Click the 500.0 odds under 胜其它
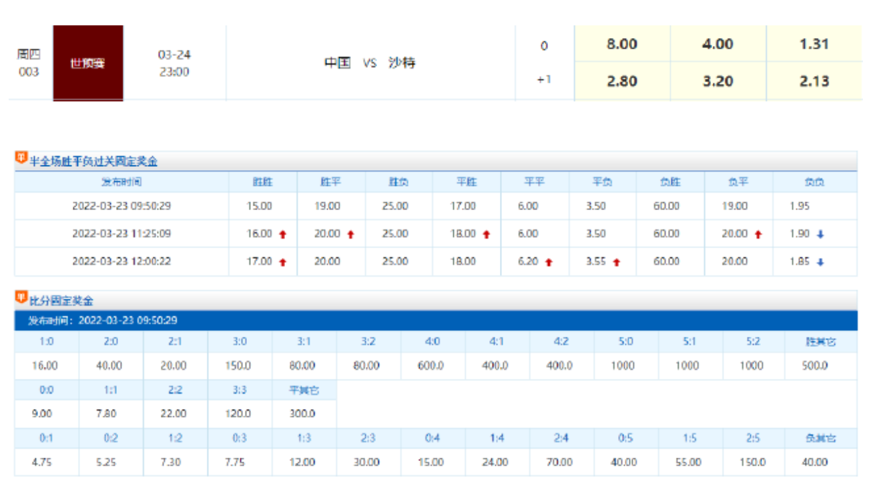869x481 pixels. tap(815, 366)
